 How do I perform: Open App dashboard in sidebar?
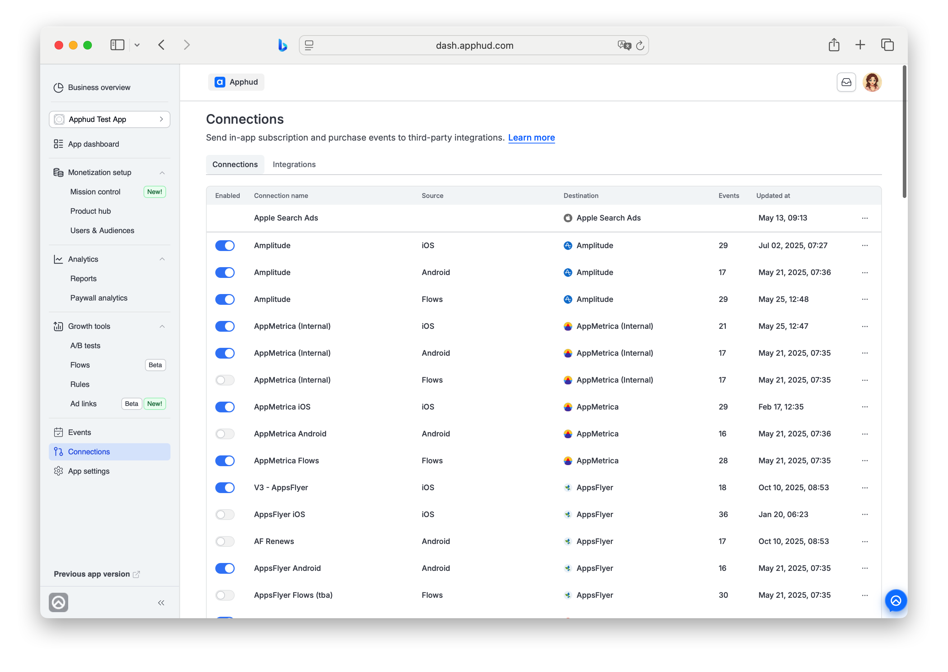pos(93,144)
